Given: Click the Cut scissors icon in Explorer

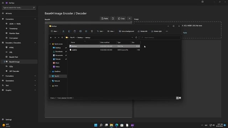Looking at the screenshot, I should click(x=63, y=31).
